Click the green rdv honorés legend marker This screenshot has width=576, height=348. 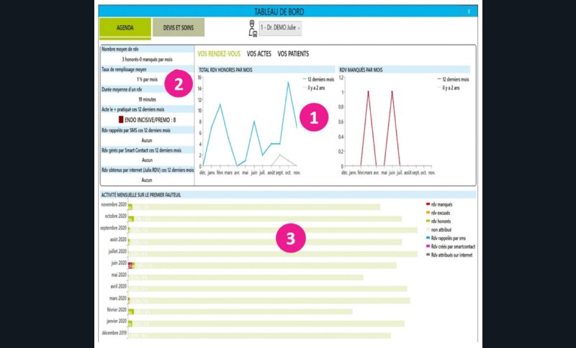[428, 221]
